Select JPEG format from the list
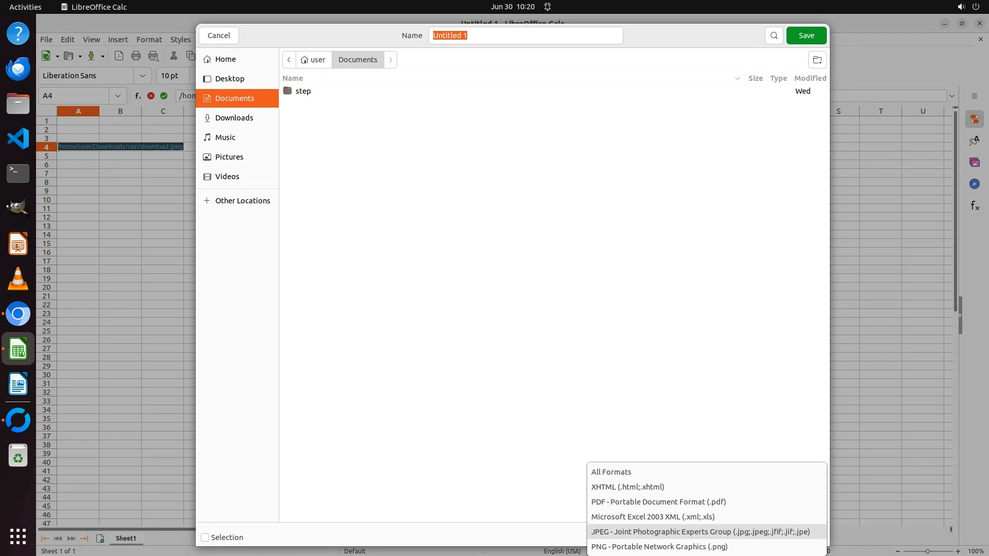This screenshot has width=989, height=556. point(701,532)
